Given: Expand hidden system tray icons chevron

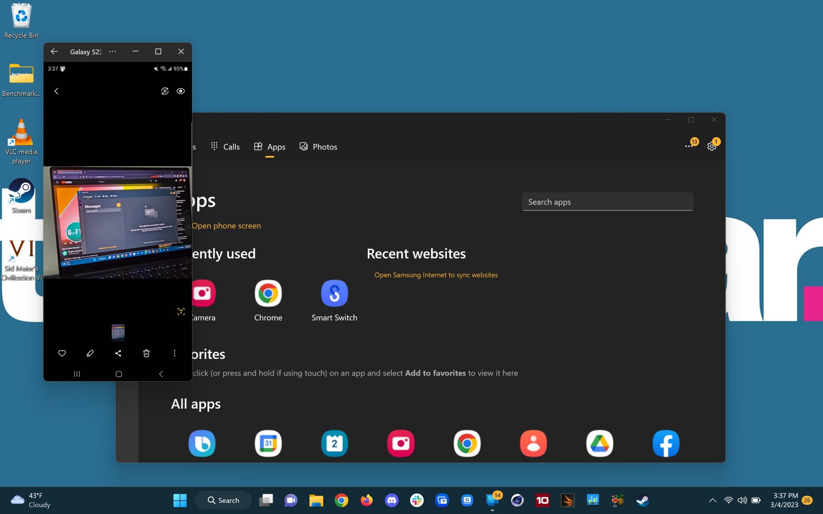Looking at the screenshot, I should 712,500.
